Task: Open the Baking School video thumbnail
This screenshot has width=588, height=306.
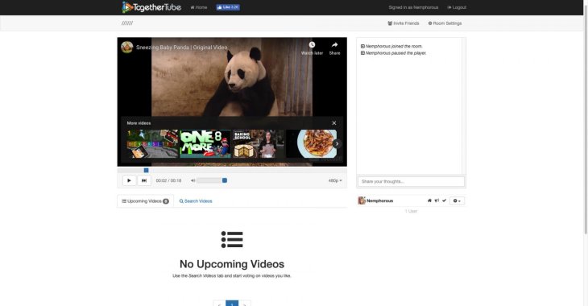Action: pyautogui.click(x=258, y=143)
